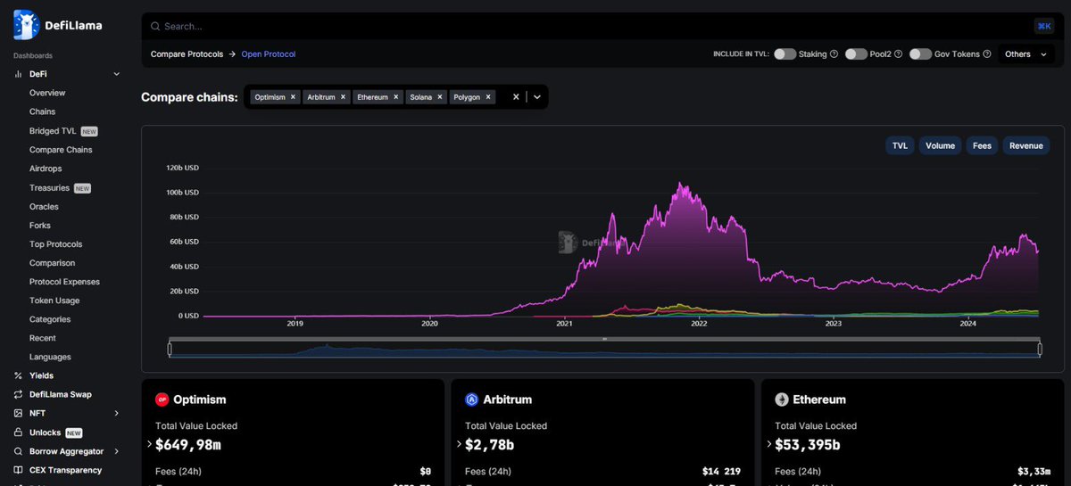Click Pool2 help question icon
The image size is (1071, 486).
pos(899,54)
